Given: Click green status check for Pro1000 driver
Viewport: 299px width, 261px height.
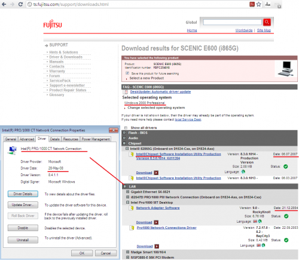Looking at the screenshot, I should (x=286, y=240).
